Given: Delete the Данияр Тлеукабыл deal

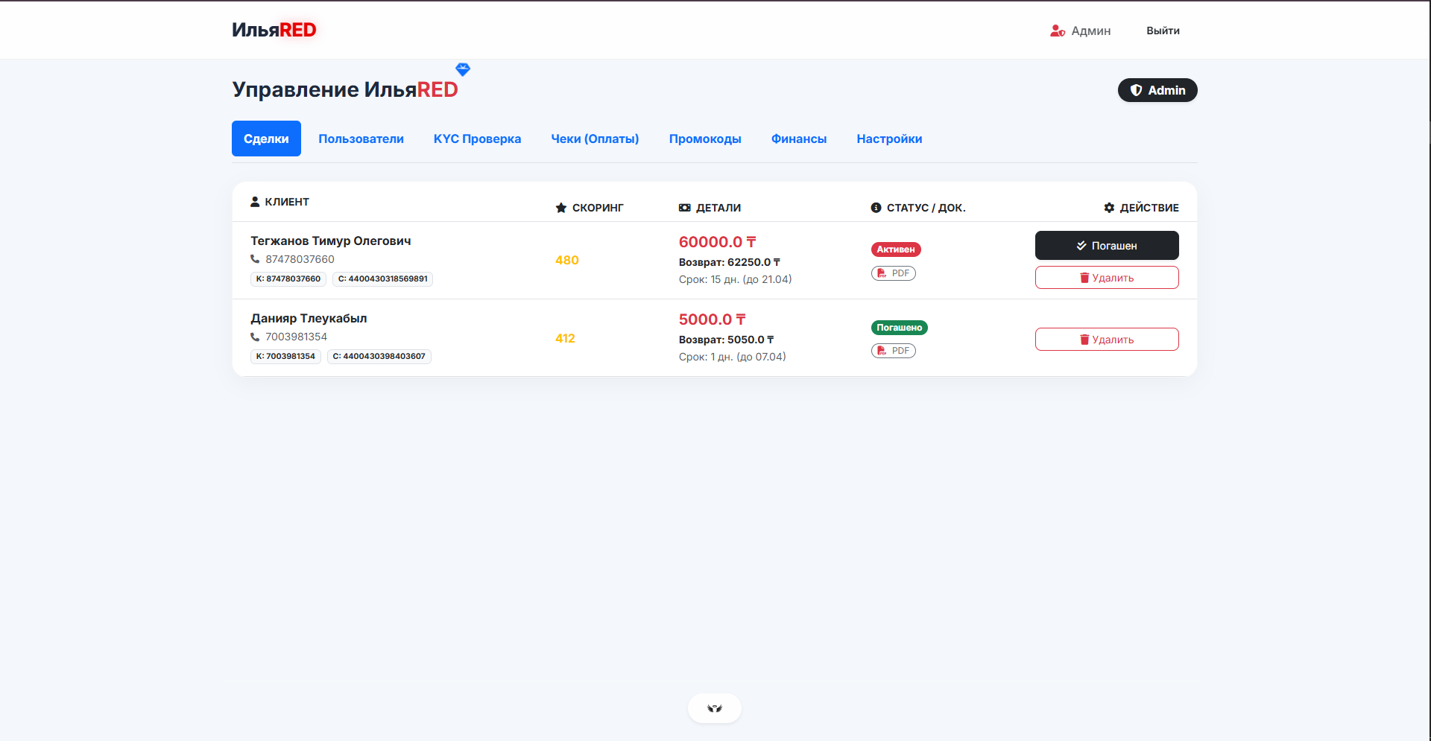Looking at the screenshot, I should (1106, 340).
